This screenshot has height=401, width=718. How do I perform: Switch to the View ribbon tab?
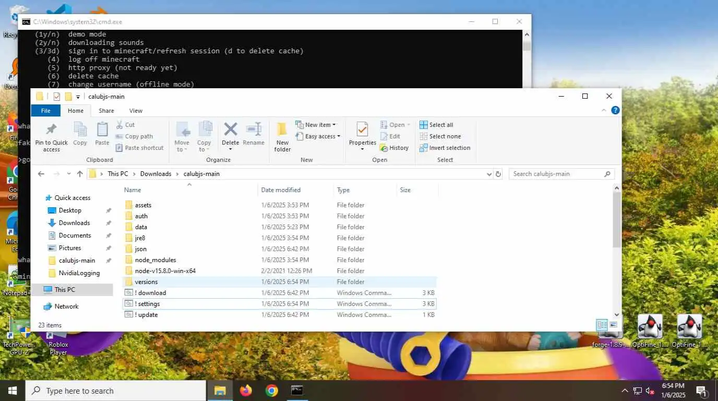coord(136,110)
